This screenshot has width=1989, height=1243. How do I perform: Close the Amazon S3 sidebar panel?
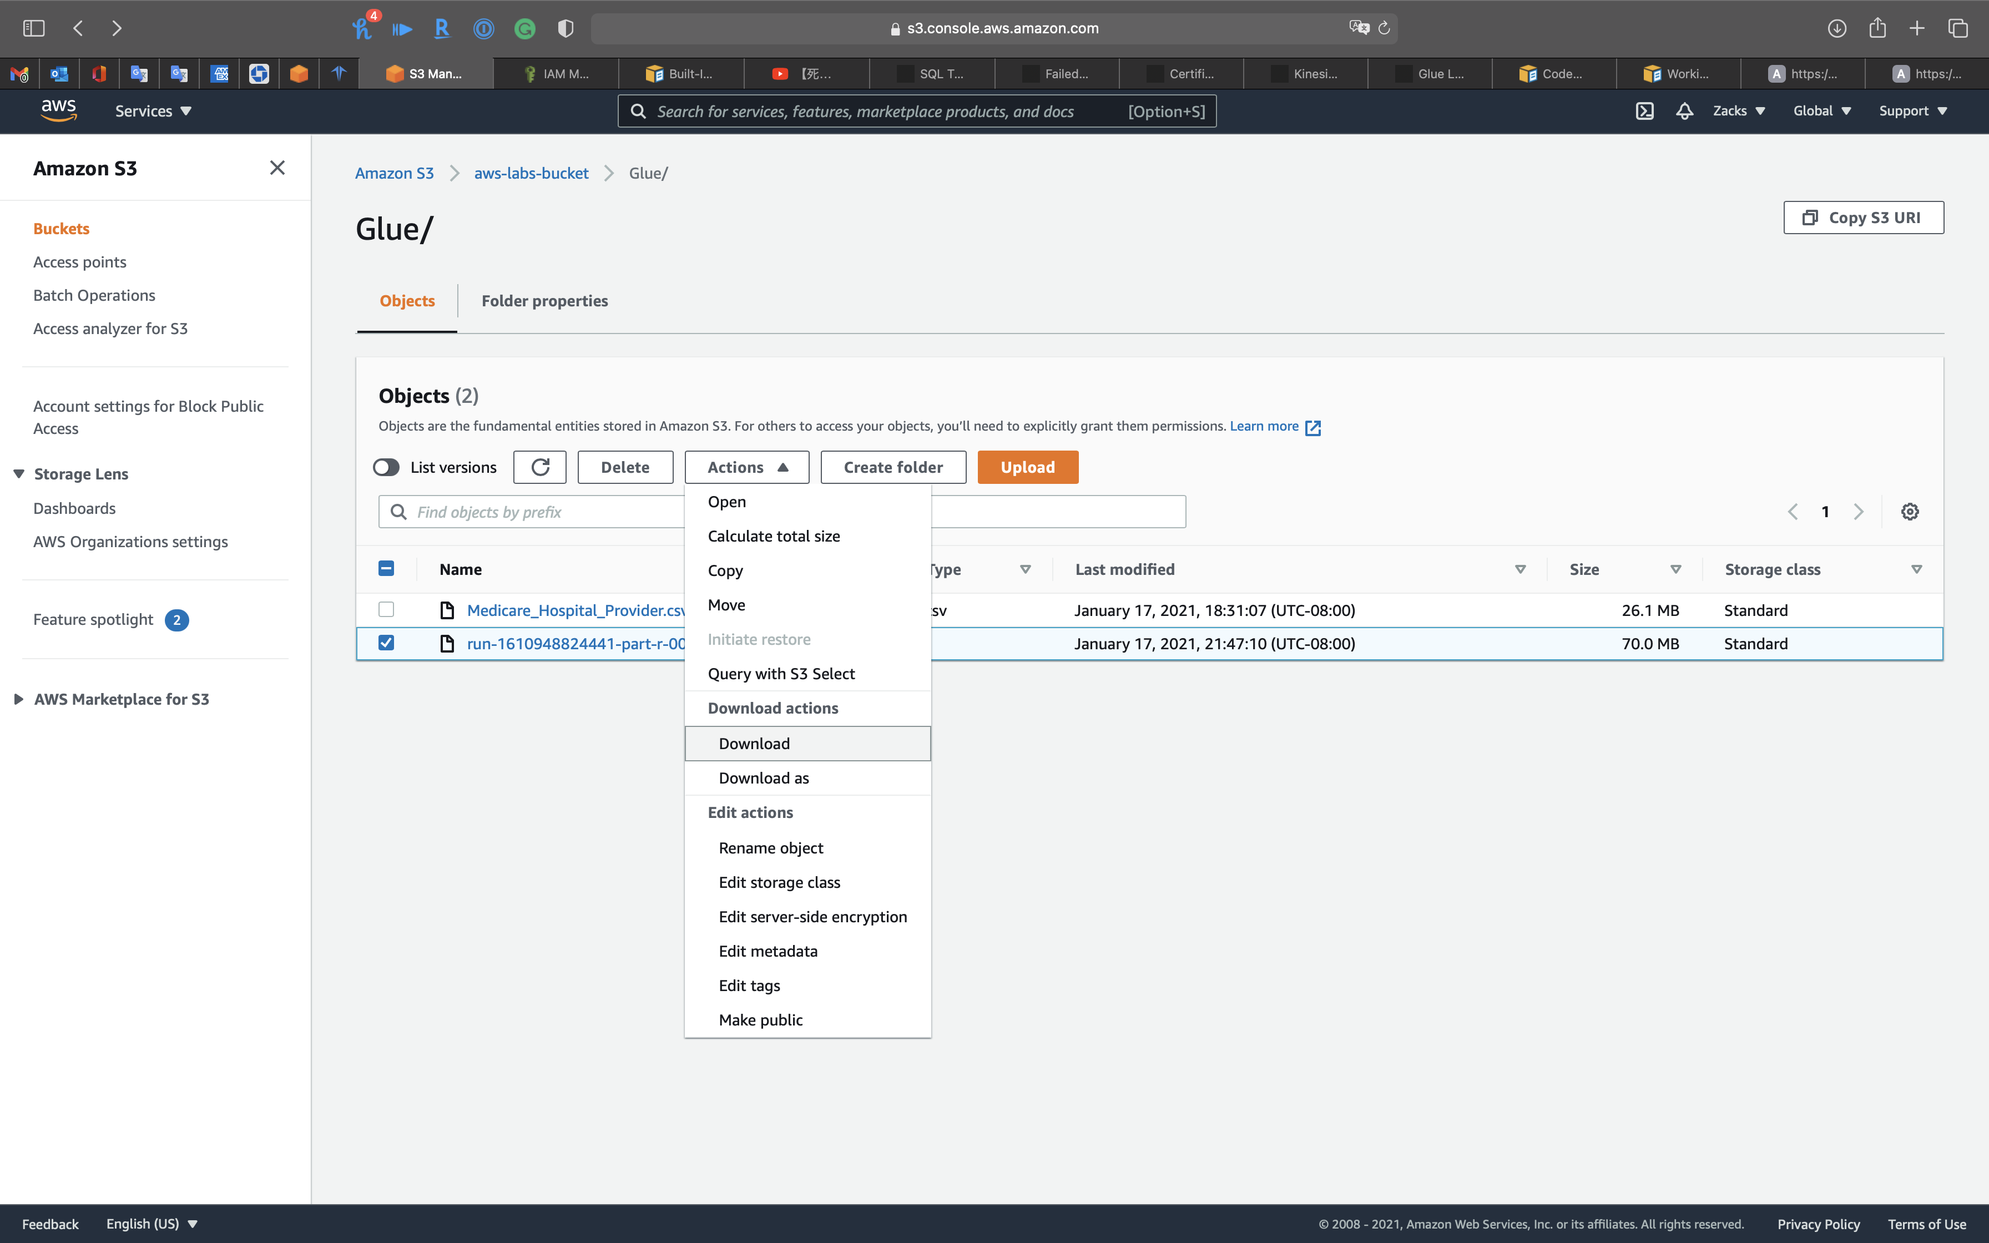click(x=277, y=168)
